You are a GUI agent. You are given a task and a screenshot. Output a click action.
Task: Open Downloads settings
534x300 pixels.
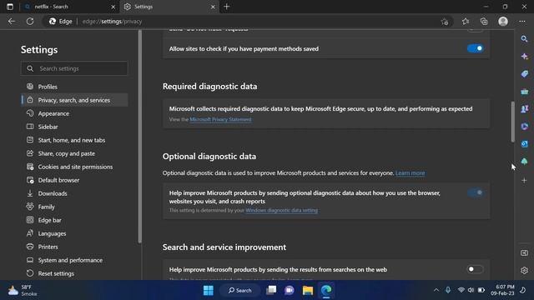point(74,193)
